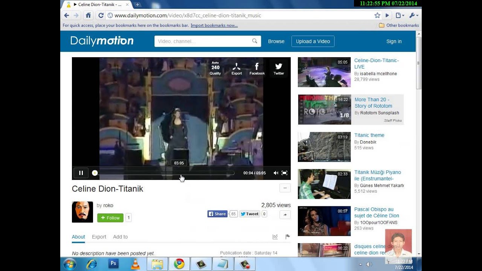Click page scrollbar down arrow
482x271 pixels.
(419, 254)
